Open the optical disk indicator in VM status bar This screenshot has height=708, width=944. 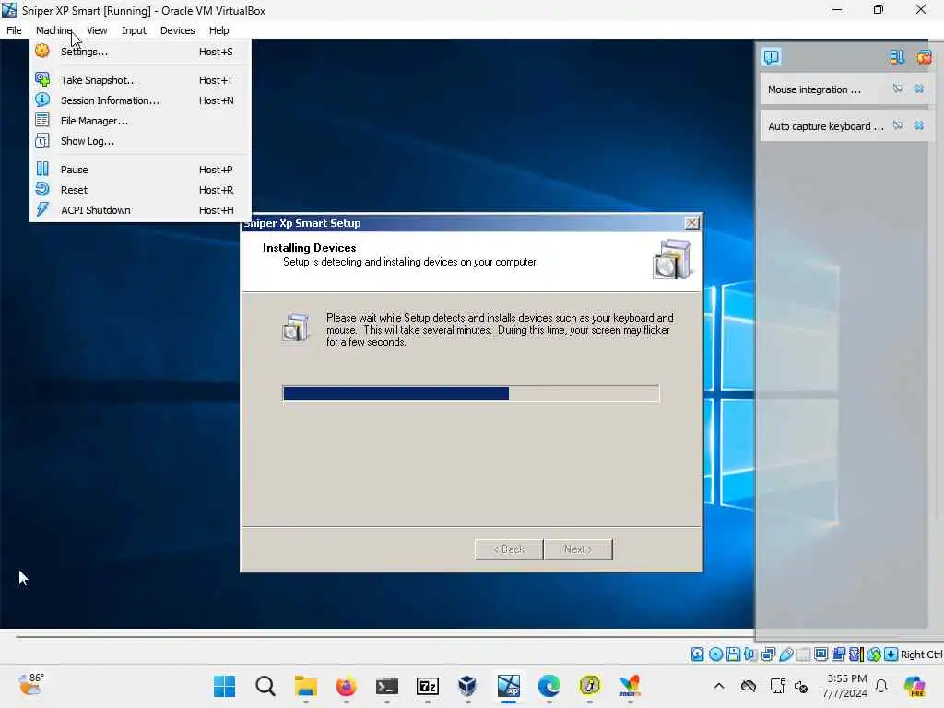tap(715, 655)
